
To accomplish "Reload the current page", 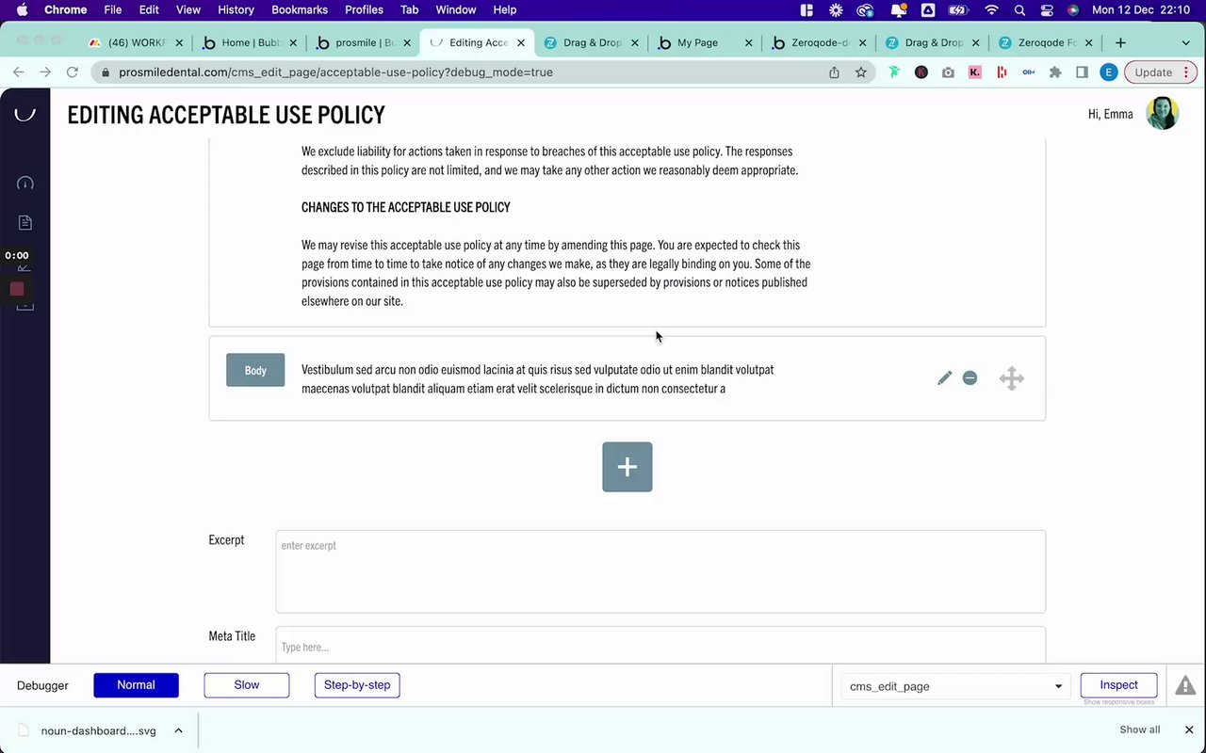I will pos(73,72).
